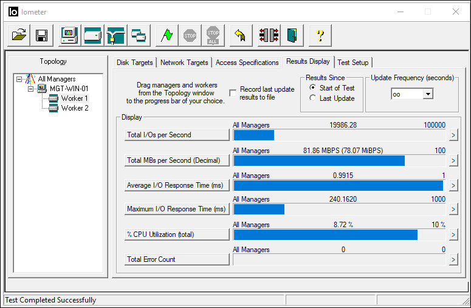Click the Total MBs per Second progress bar
Image resolution: width=471 pixels, height=308 pixels.
339,160
